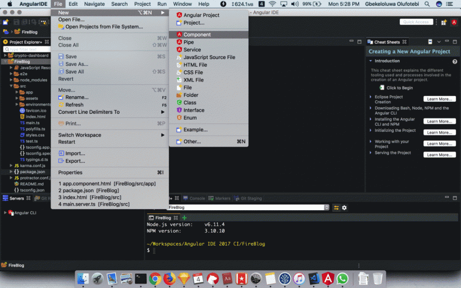Choose Service from the New submenu
Viewport: 461px width, 288px height.
(x=208, y=49)
